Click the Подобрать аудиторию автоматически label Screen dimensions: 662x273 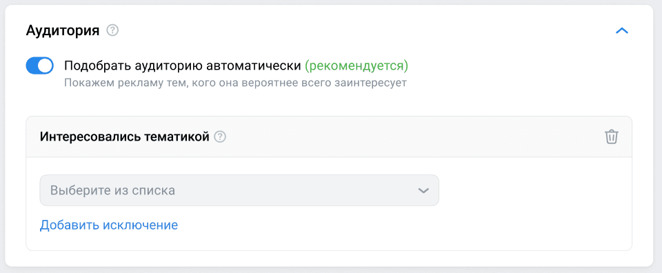click(182, 65)
